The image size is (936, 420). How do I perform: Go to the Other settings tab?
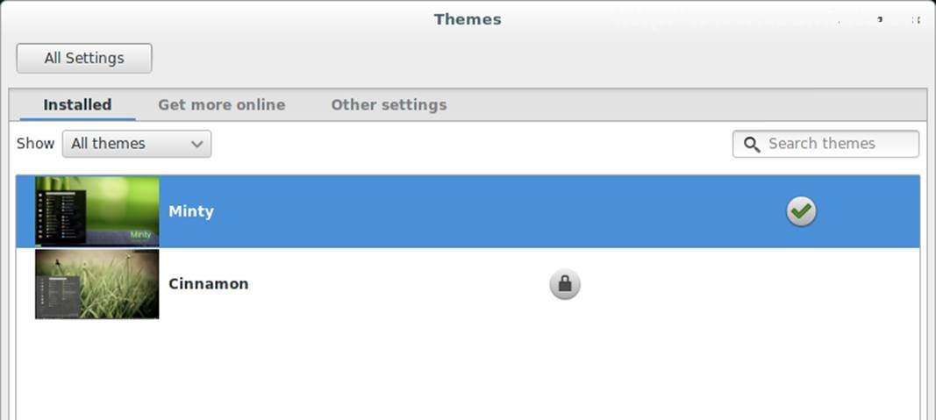[389, 105]
